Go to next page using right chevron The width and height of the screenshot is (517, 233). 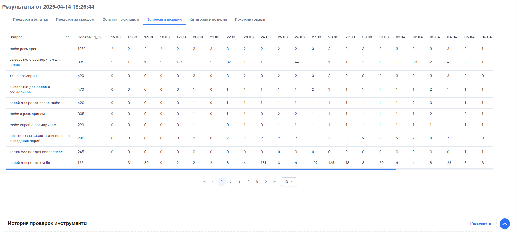coord(266,182)
